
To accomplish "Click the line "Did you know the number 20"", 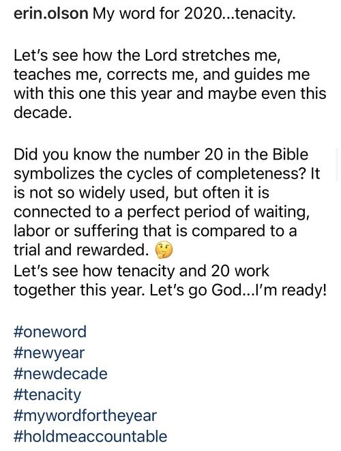I will point(161,154).
